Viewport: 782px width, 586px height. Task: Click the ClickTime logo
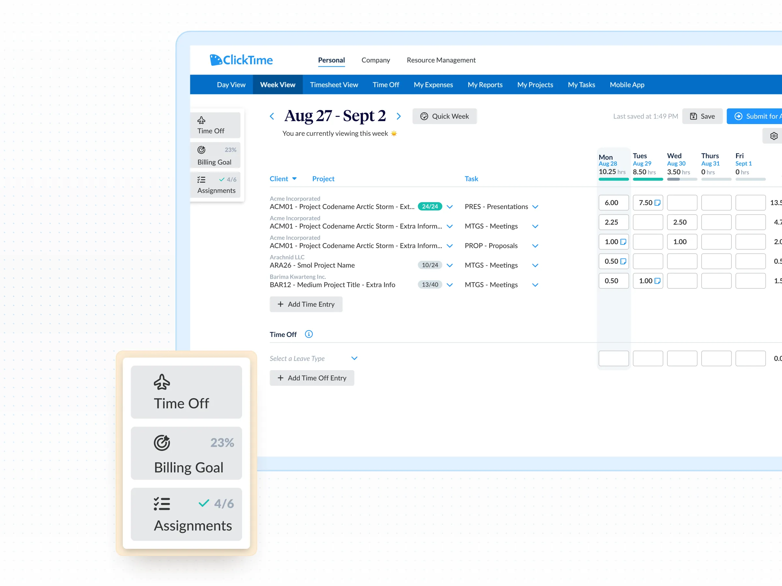coord(241,60)
